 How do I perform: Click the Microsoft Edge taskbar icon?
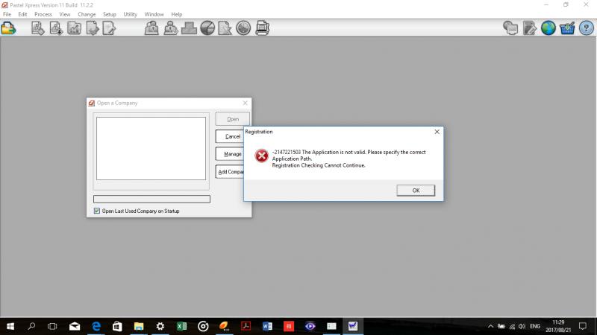click(x=96, y=326)
